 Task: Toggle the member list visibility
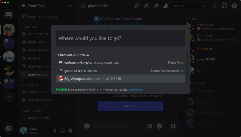(x=166, y=6)
